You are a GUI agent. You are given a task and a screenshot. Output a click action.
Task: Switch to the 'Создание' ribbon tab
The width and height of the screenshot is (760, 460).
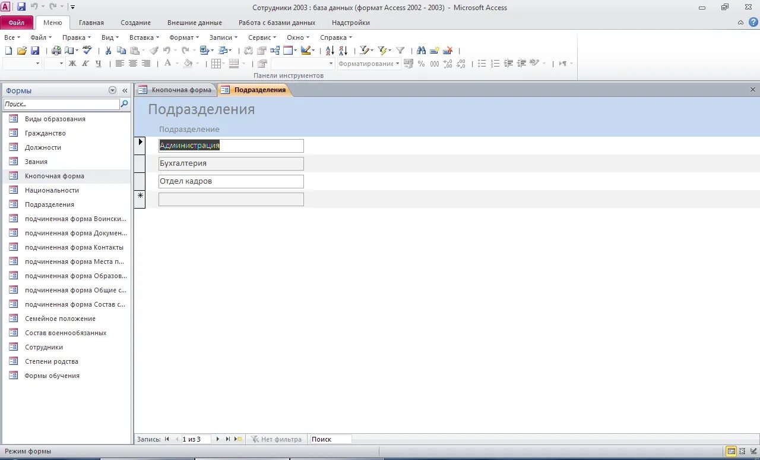click(x=136, y=23)
